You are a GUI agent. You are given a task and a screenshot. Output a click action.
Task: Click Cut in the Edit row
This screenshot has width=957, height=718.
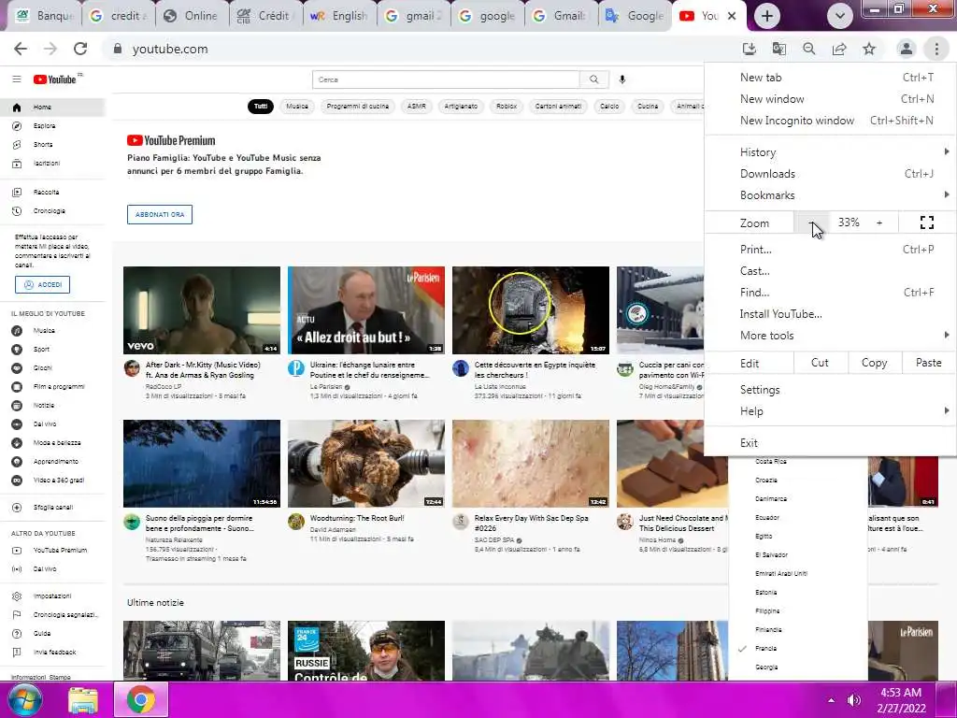[820, 363]
